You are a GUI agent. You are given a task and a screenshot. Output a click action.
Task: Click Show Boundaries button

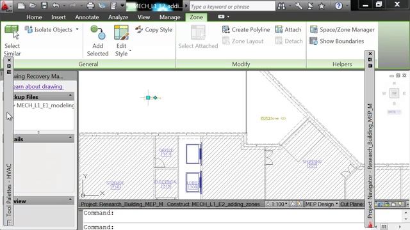click(x=337, y=41)
